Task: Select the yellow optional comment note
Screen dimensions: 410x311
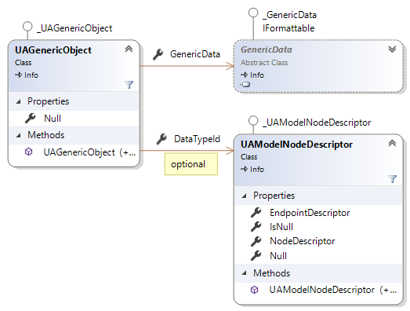Action: 190,164
